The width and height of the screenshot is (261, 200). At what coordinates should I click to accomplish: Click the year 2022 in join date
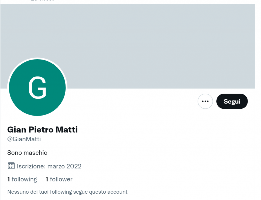click(74, 166)
